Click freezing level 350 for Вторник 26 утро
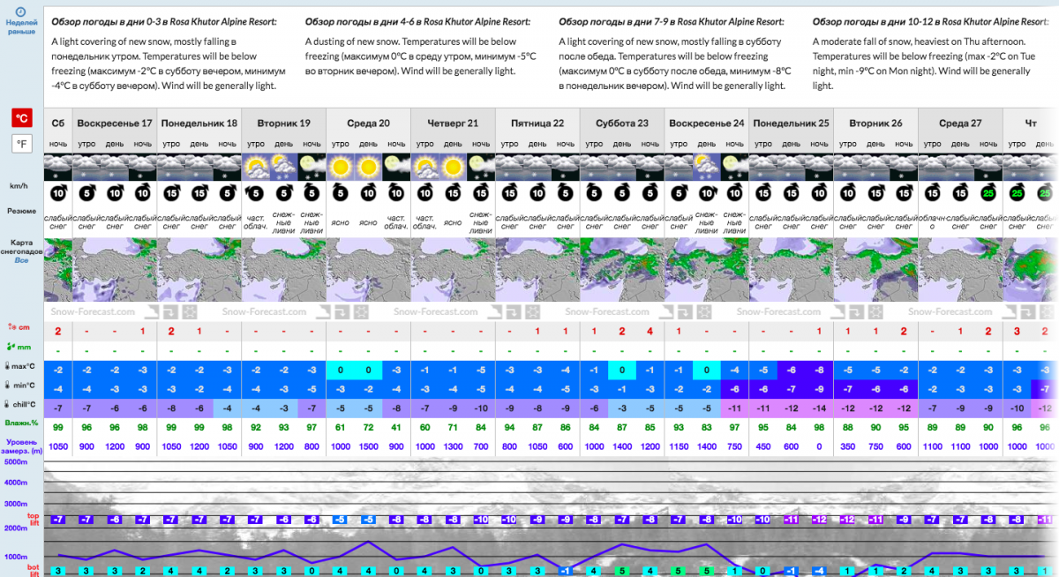The image size is (1059, 577). click(x=848, y=447)
